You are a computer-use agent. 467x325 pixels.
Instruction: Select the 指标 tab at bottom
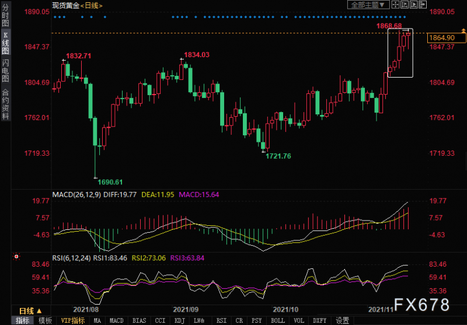22,320
